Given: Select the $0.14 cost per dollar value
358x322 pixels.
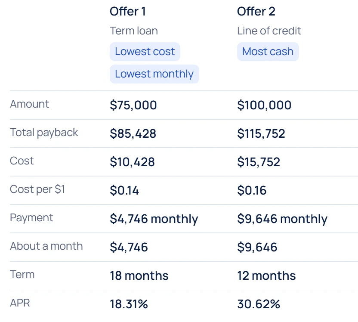Looking at the screenshot, I should click(x=124, y=190).
